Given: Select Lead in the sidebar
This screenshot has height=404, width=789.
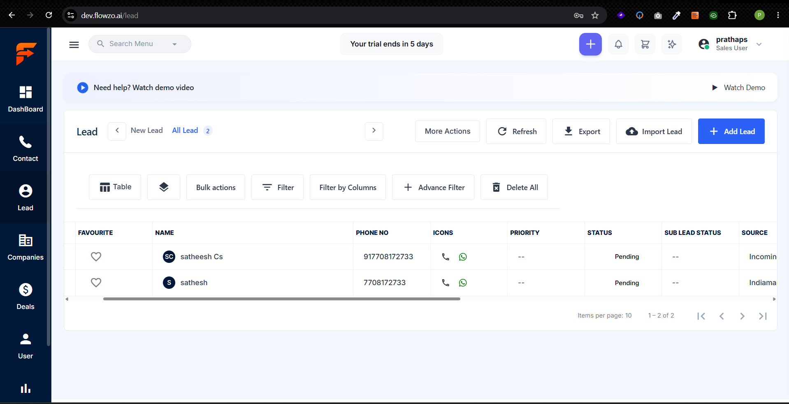Looking at the screenshot, I should (26, 198).
